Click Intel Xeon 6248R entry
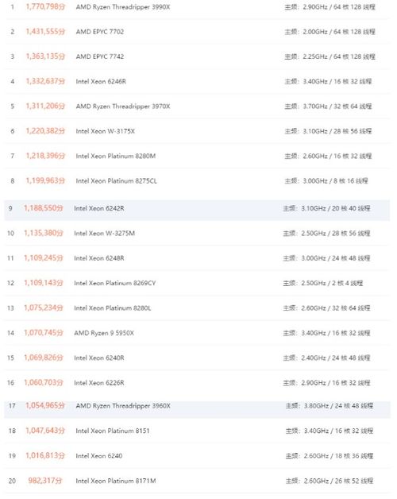This screenshot has height=499, width=397. tap(99, 258)
